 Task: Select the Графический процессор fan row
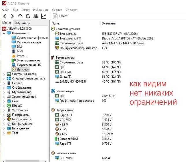[x=81, y=100]
